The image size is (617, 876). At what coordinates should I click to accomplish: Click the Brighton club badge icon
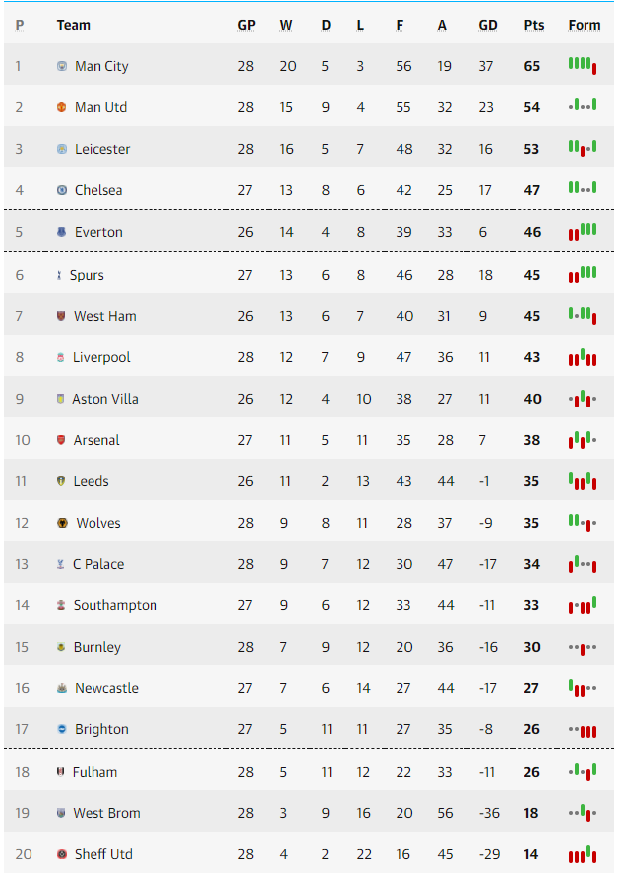tap(62, 729)
